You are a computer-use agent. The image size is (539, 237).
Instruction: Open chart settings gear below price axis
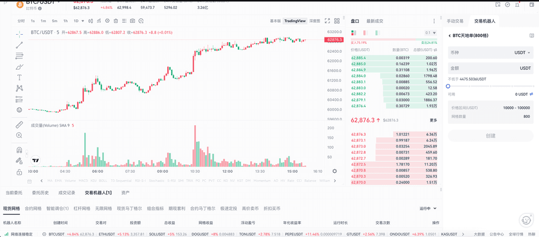[x=334, y=171]
